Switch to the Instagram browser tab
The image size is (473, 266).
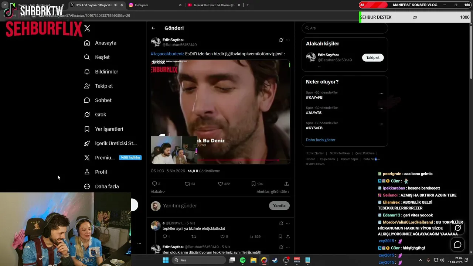coord(156,5)
